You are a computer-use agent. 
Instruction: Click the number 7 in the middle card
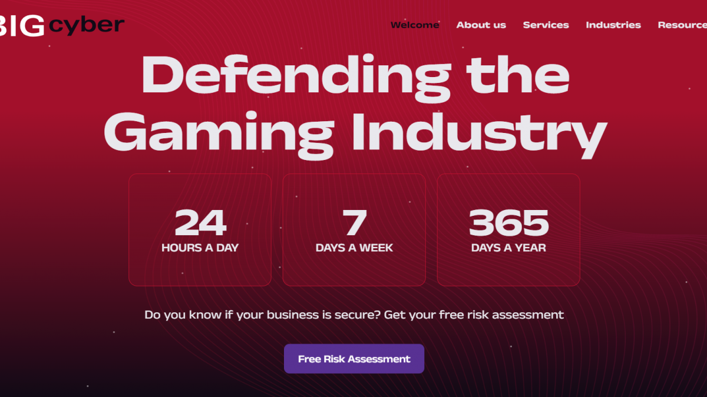click(x=354, y=223)
